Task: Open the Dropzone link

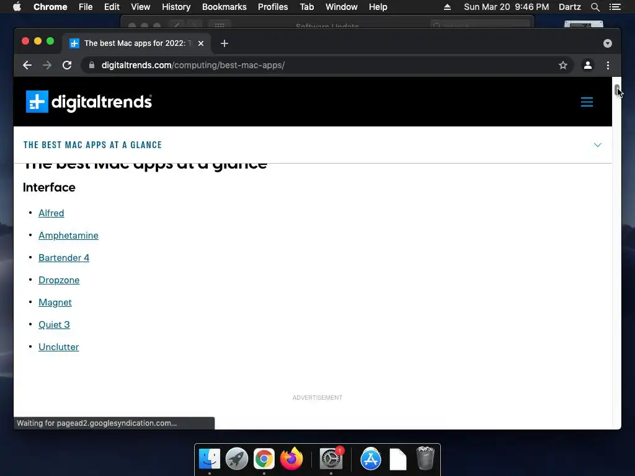Action: point(59,280)
